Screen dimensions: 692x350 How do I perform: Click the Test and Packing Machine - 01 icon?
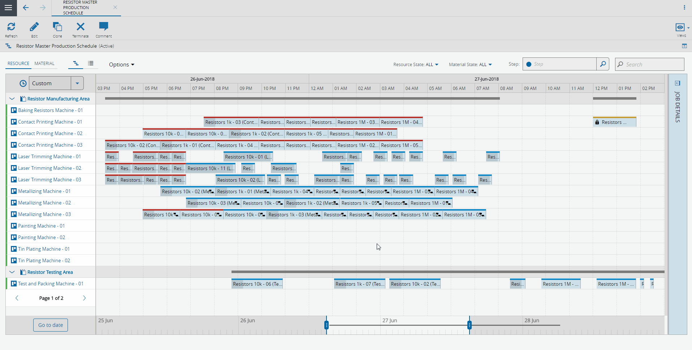click(14, 284)
